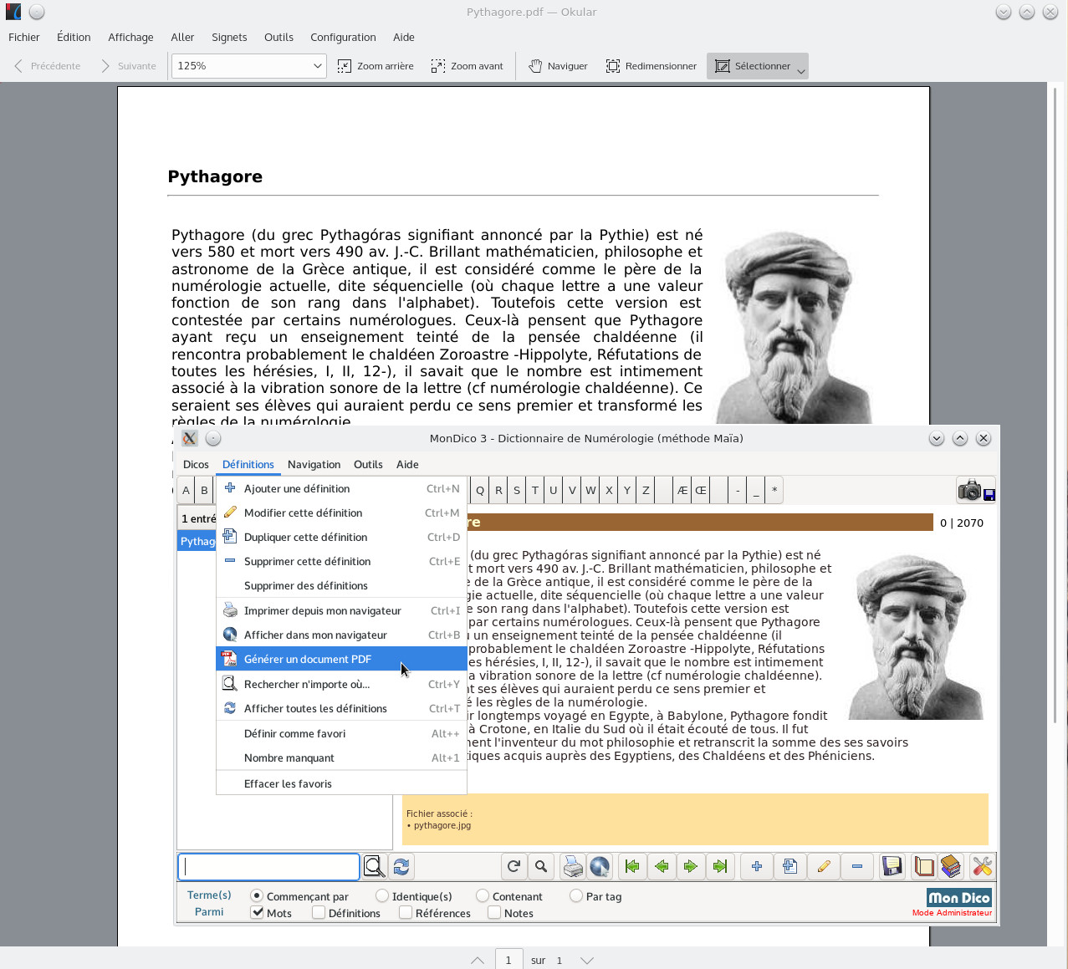Click the camera screenshot icon in MonDico
This screenshot has height=969, width=1068.
click(969, 490)
